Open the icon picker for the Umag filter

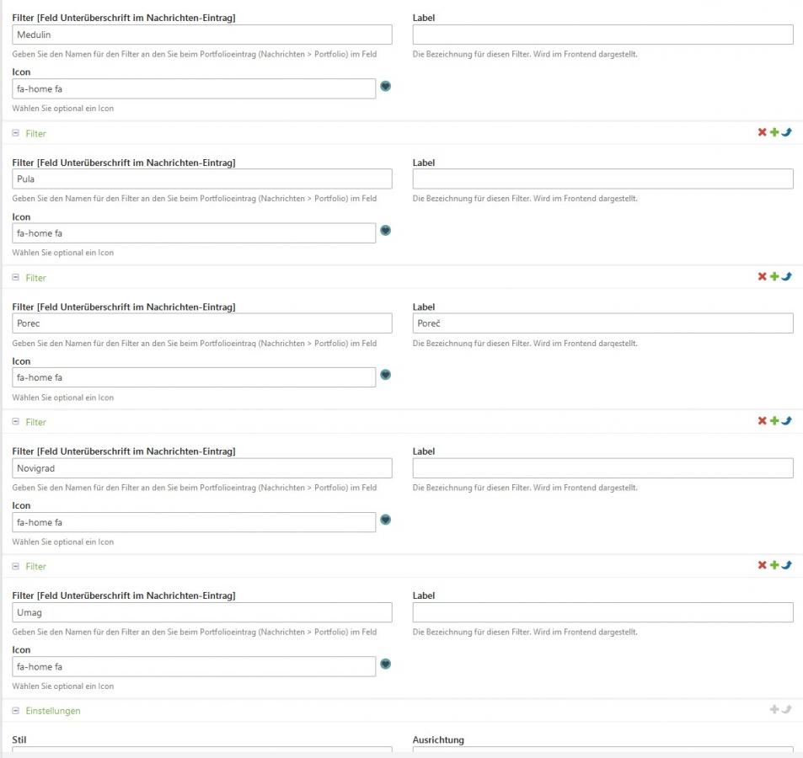386,664
